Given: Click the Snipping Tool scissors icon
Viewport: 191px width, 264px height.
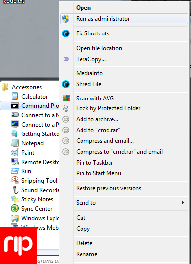Looking at the screenshot, I should pos(15,180).
